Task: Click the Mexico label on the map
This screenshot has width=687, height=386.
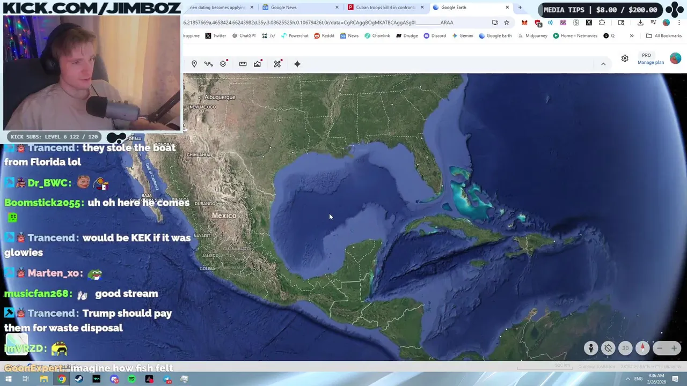Action: (224, 216)
